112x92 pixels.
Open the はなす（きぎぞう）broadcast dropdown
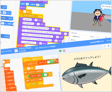(36, 16)
